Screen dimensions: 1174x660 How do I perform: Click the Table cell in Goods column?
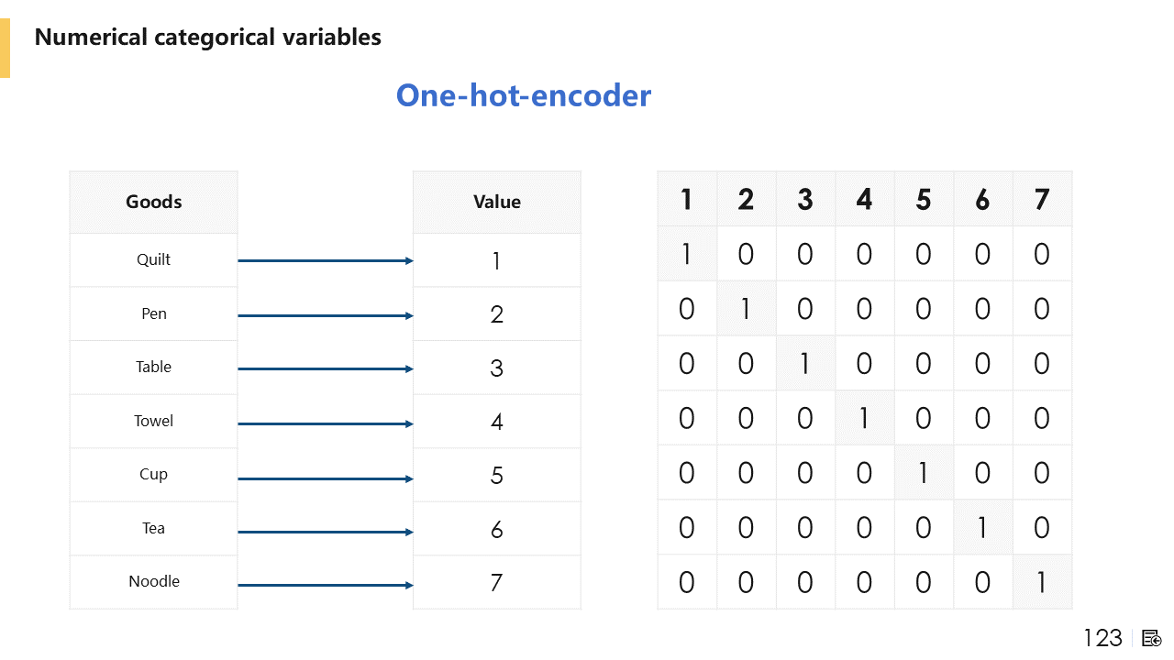tap(154, 367)
